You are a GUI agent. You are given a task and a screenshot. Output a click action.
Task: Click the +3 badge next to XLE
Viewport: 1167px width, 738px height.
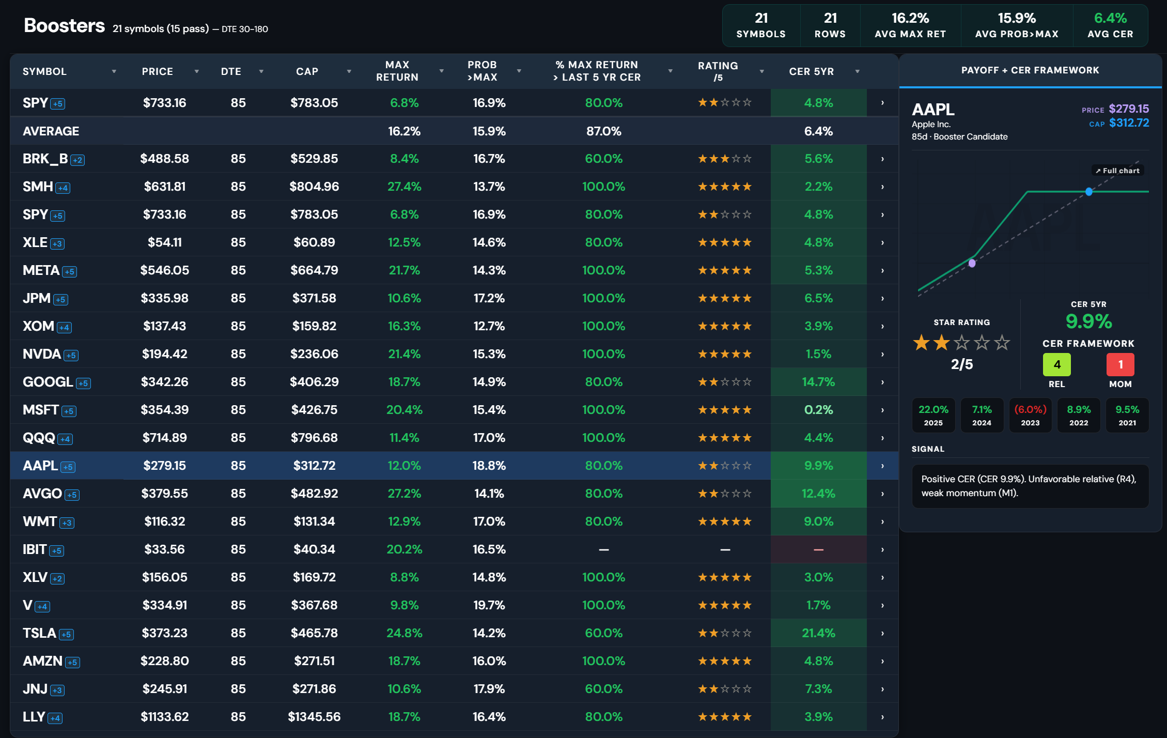tap(57, 244)
